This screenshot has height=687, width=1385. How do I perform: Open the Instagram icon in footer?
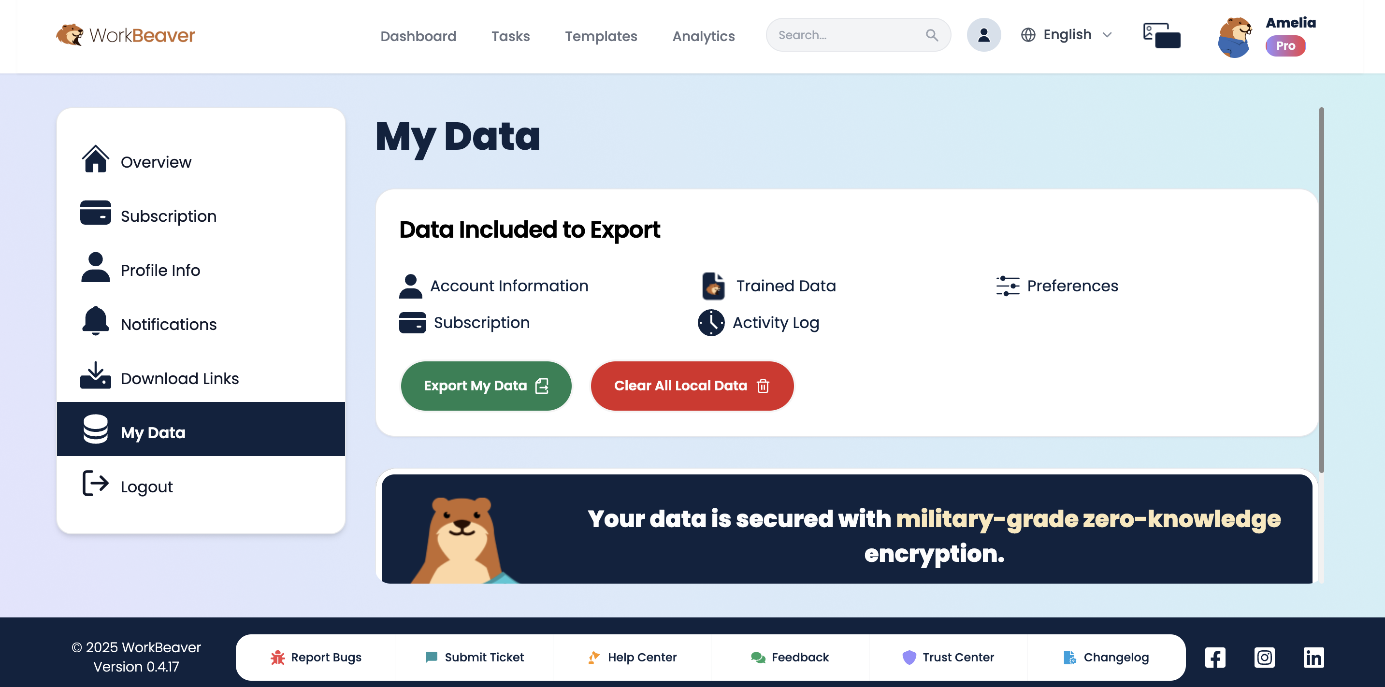point(1264,657)
